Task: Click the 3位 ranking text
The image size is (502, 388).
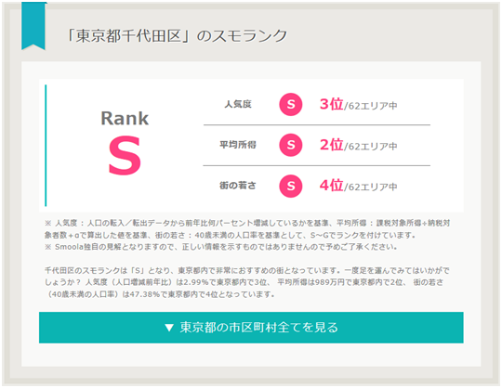Action: pyautogui.click(x=331, y=104)
